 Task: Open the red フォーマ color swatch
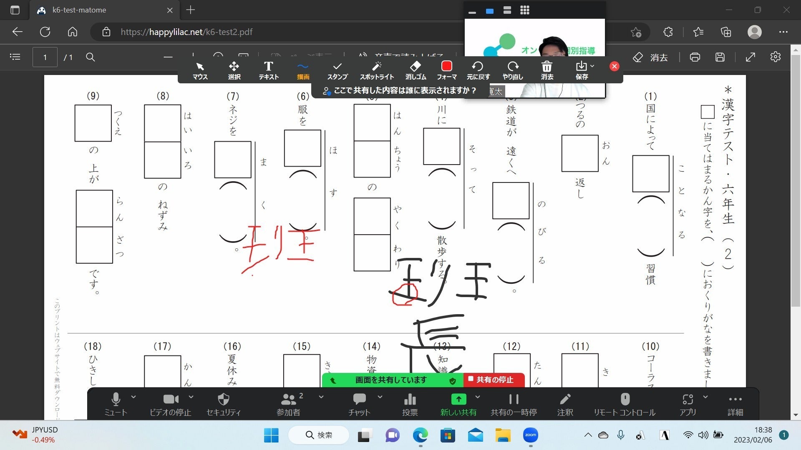coord(447,71)
